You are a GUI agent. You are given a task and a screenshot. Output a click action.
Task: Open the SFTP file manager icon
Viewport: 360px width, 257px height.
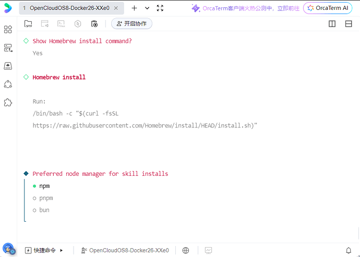28,23
